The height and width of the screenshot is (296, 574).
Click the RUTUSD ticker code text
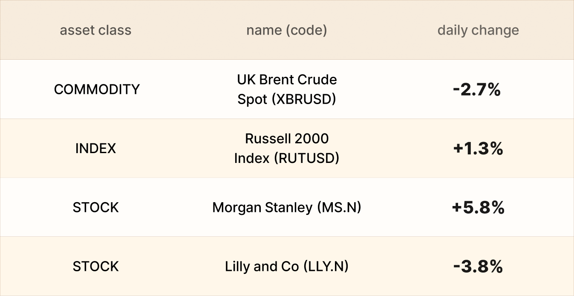[x=306, y=158]
